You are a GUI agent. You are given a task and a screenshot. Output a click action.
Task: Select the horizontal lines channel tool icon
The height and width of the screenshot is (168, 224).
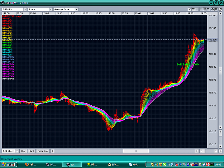(x=193, y=9)
